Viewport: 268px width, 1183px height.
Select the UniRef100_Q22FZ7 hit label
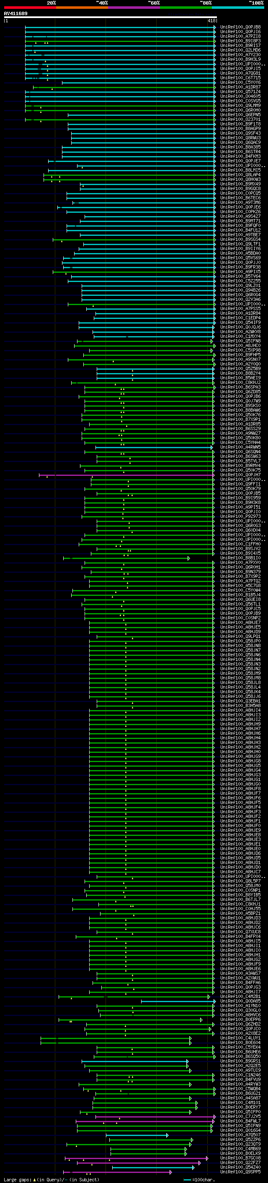click(240, 1162)
